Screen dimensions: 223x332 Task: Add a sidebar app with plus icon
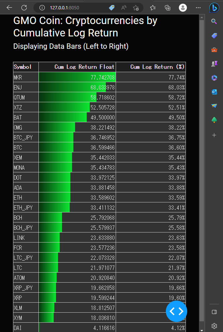coord(214,135)
